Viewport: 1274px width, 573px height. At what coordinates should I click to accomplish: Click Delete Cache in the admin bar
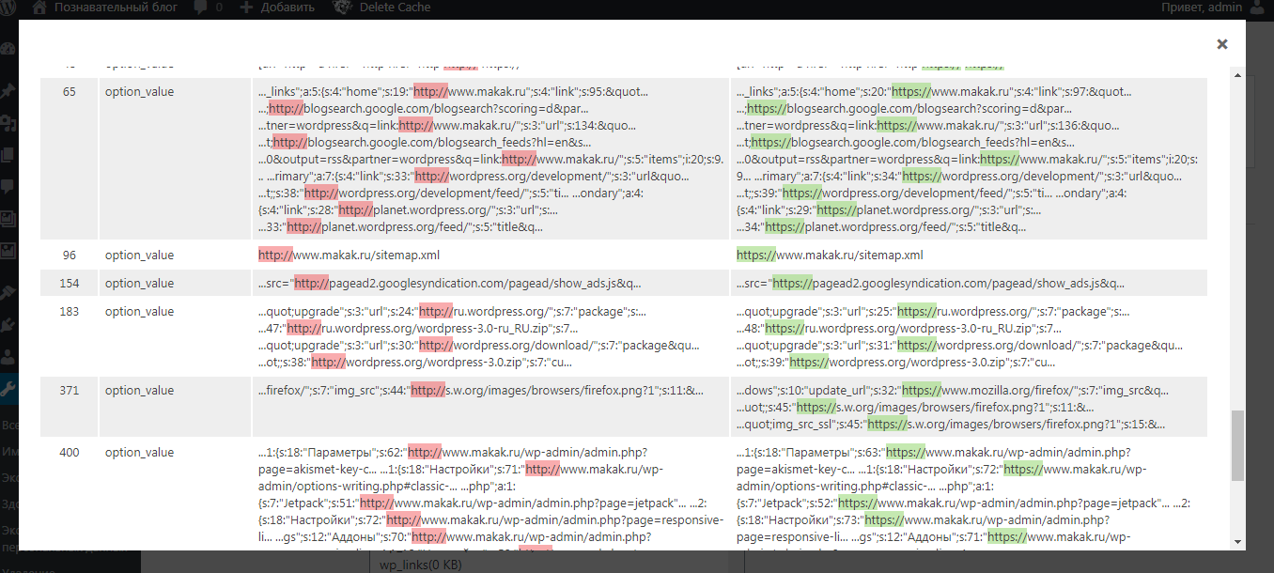click(x=395, y=8)
